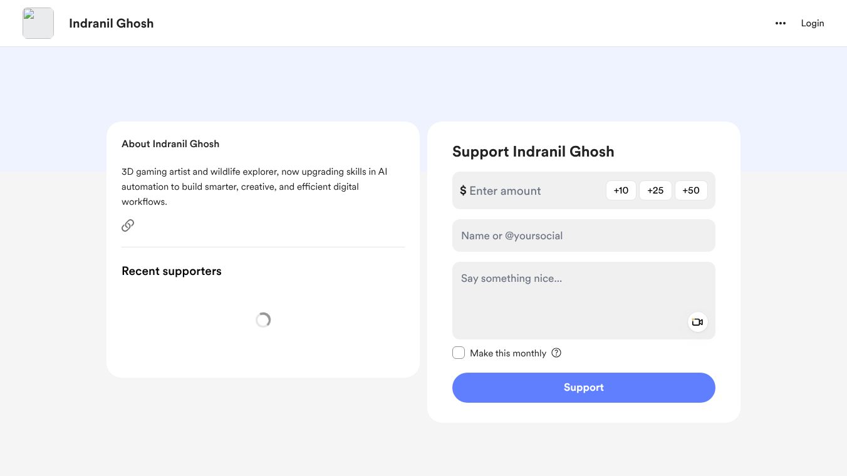The image size is (847, 476).
Task: Click the video message camera icon
Action: click(697, 322)
